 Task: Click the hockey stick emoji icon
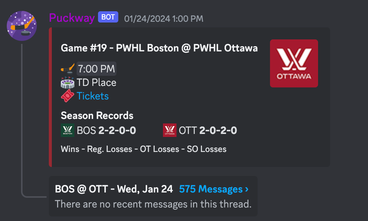(x=68, y=69)
